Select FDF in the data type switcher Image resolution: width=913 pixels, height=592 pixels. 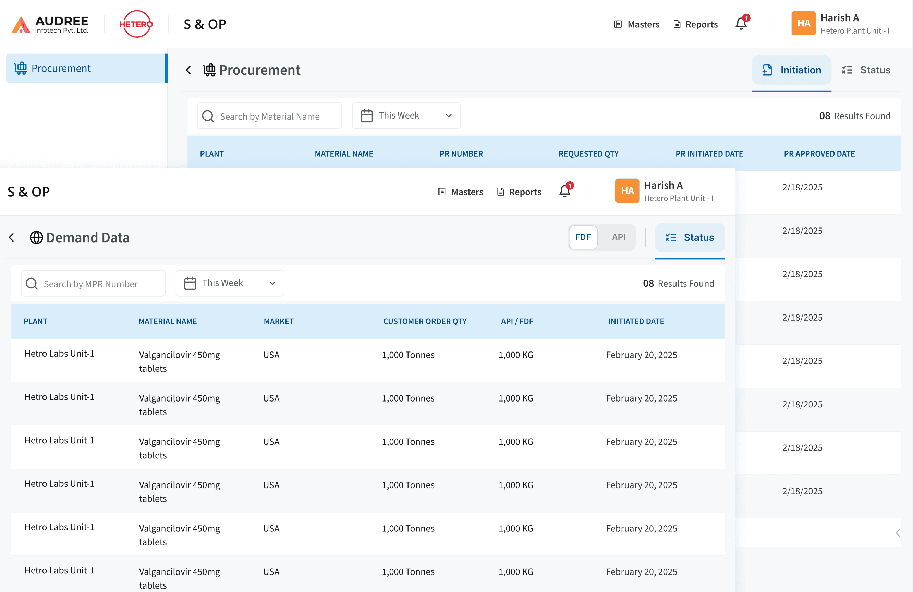tap(583, 237)
